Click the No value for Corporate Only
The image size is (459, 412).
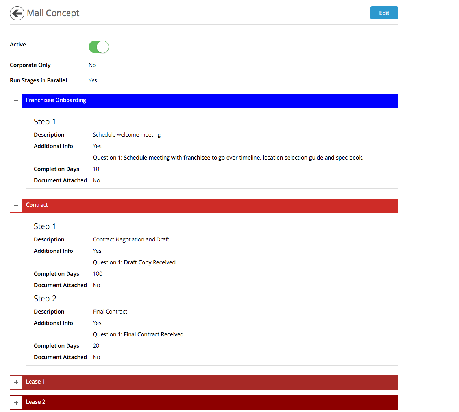pyautogui.click(x=92, y=65)
